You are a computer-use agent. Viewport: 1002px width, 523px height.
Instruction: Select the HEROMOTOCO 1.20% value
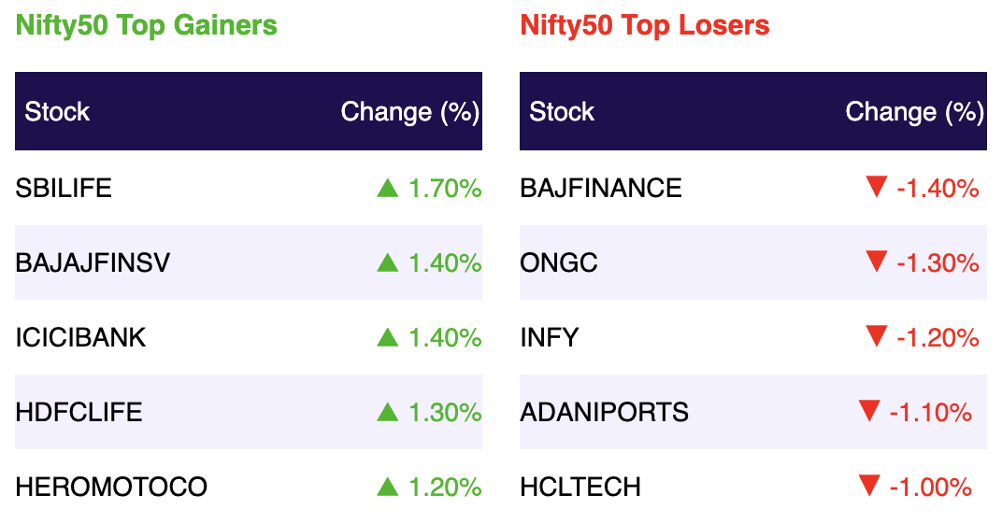[445, 488]
